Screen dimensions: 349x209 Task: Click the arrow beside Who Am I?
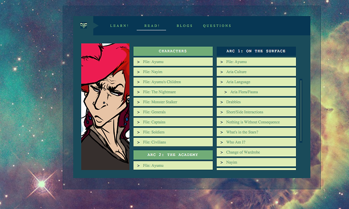[x=221, y=142]
